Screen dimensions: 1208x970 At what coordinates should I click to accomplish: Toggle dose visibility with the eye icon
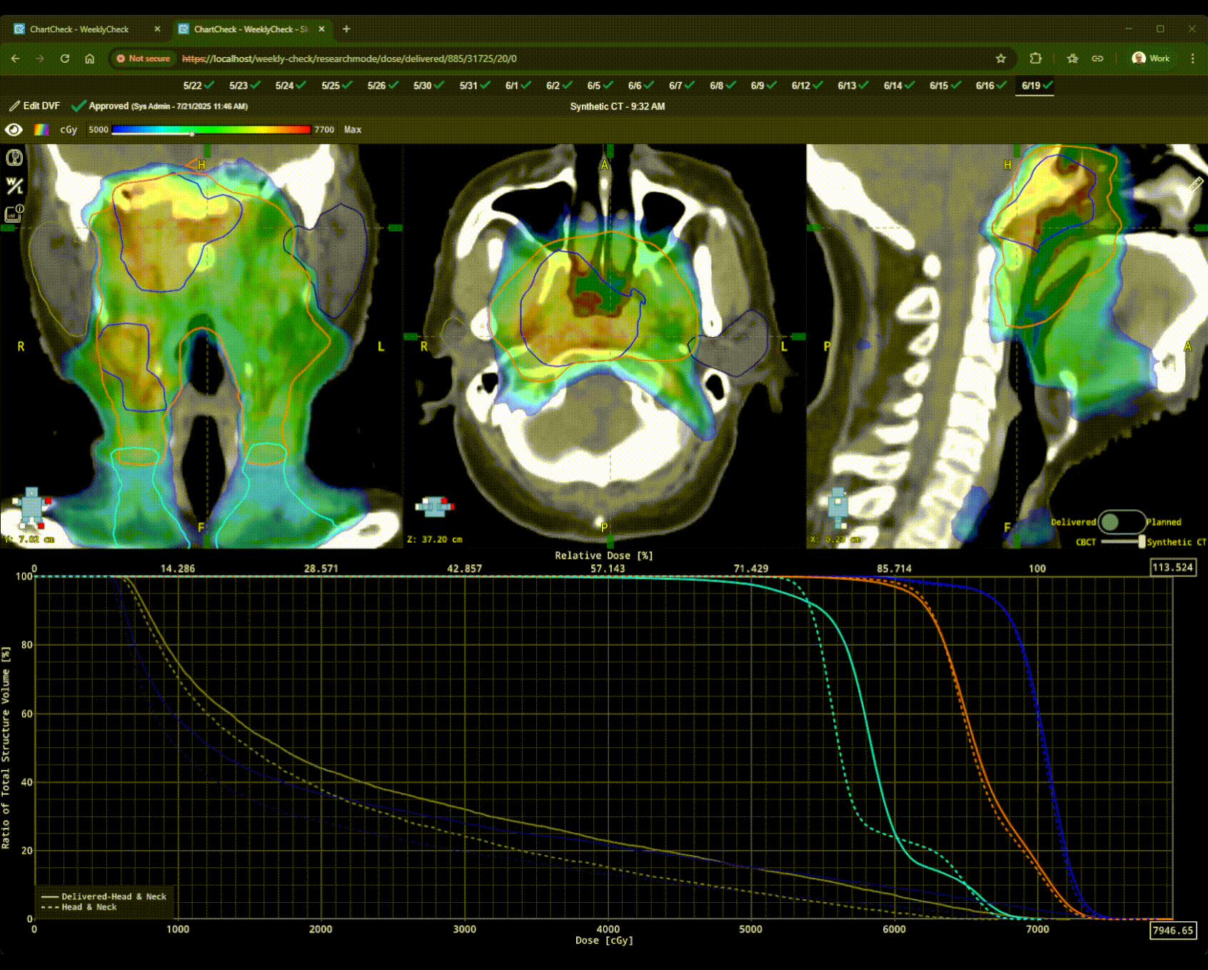pyautogui.click(x=14, y=130)
